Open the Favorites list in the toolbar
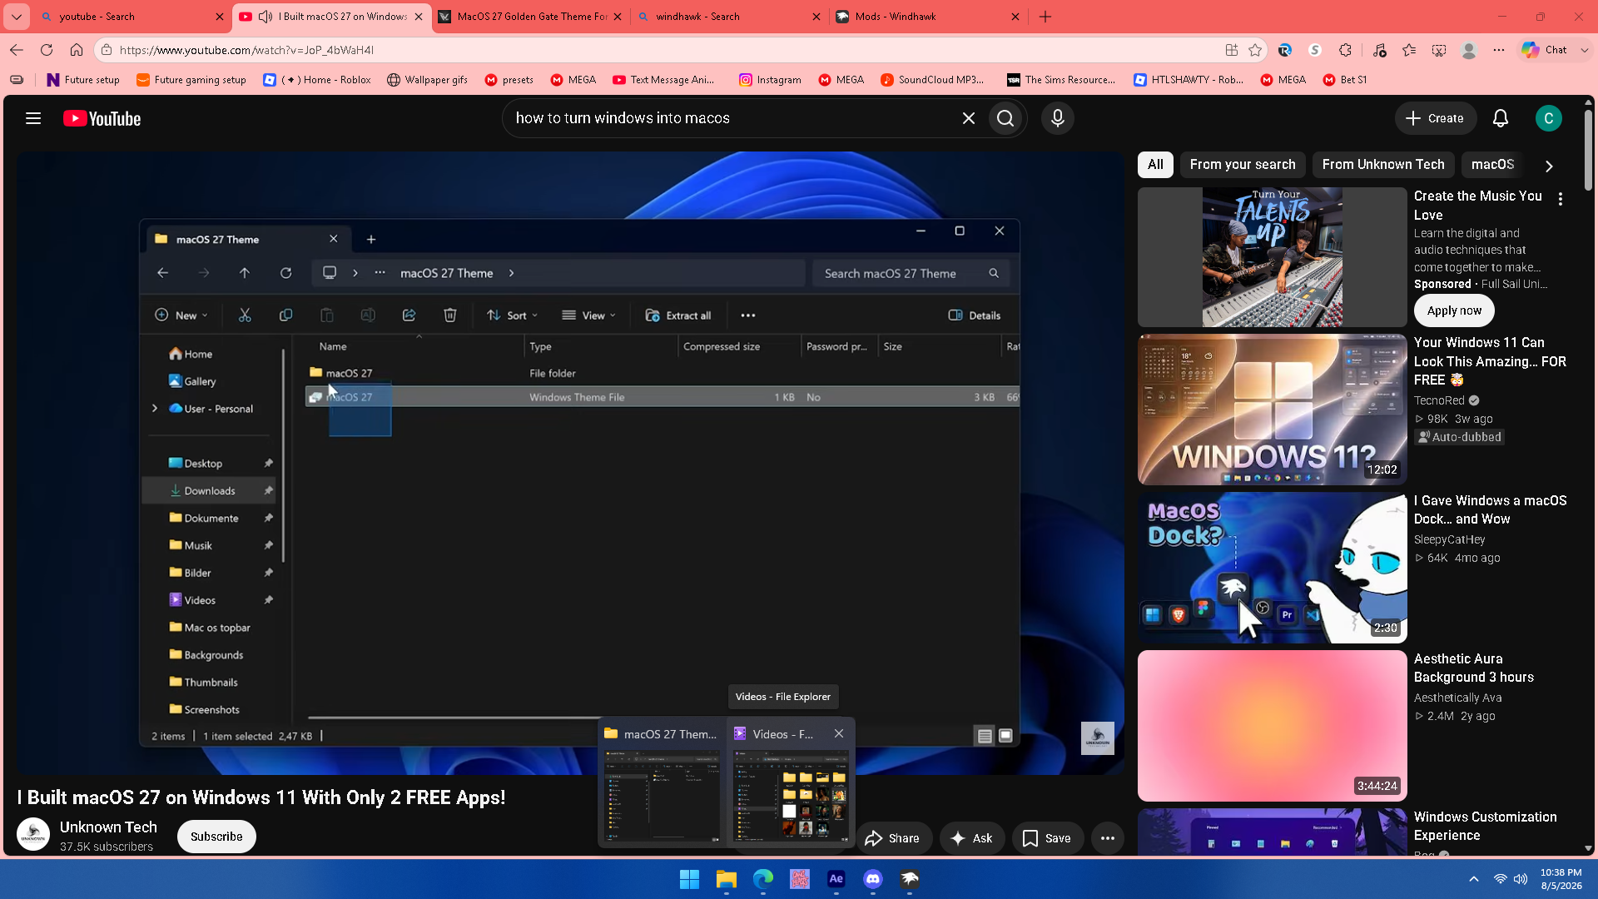Screen dimensions: 1598x899 point(1409,50)
